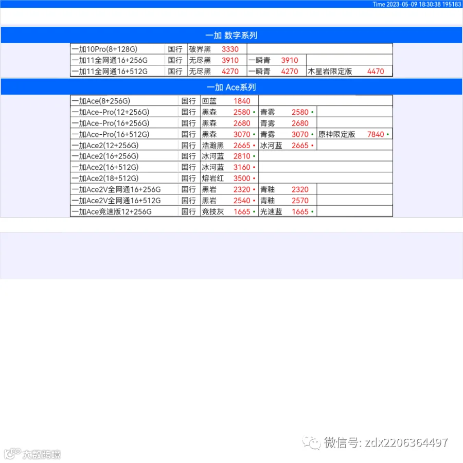Click 国行 cell in 一加Ace(8+256G) row
463x463 pixels.
189,101
